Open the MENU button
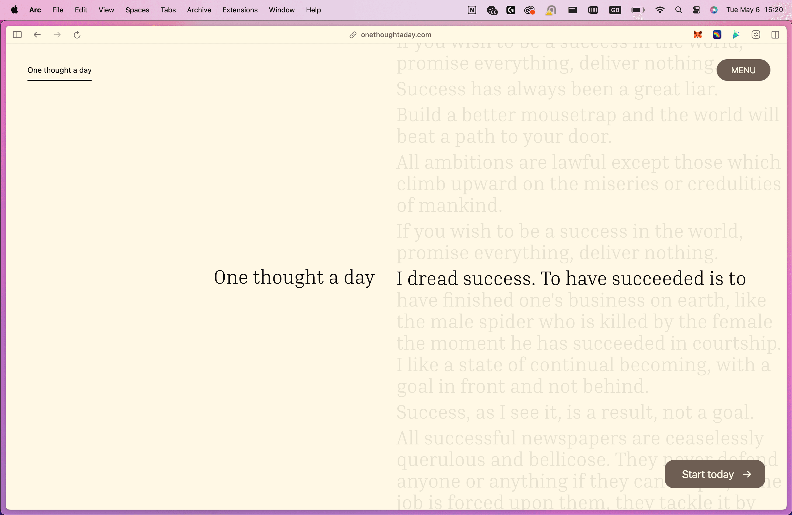The width and height of the screenshot is (792, 515). [x=743, y=70]
